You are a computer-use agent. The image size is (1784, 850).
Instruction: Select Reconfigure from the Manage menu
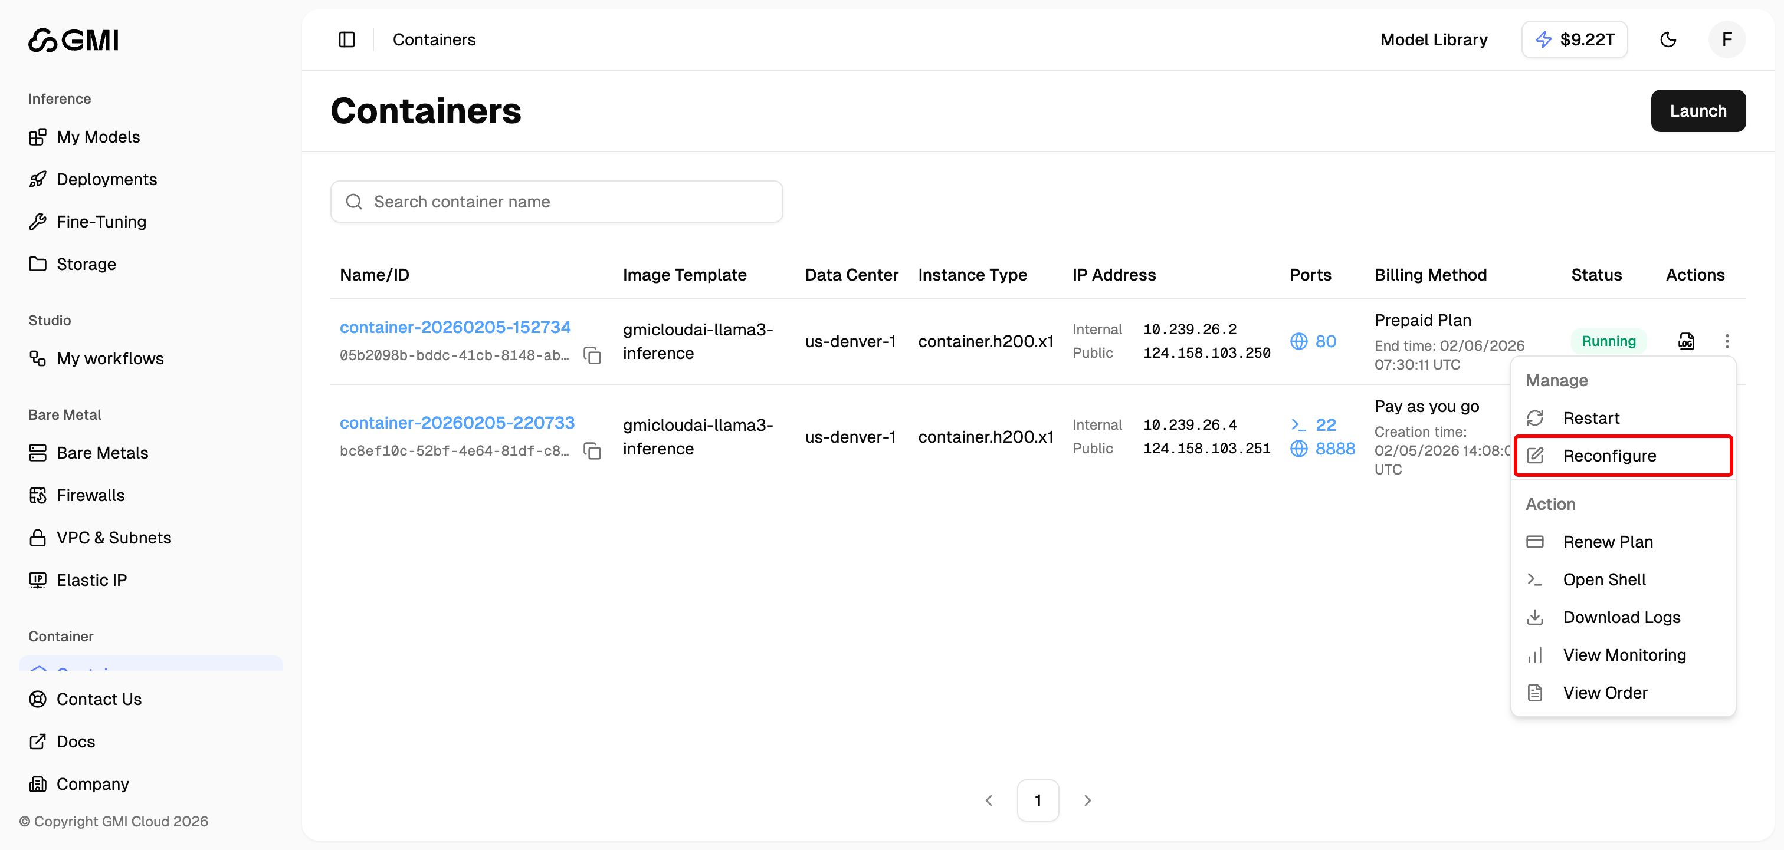coord(1608,456)
